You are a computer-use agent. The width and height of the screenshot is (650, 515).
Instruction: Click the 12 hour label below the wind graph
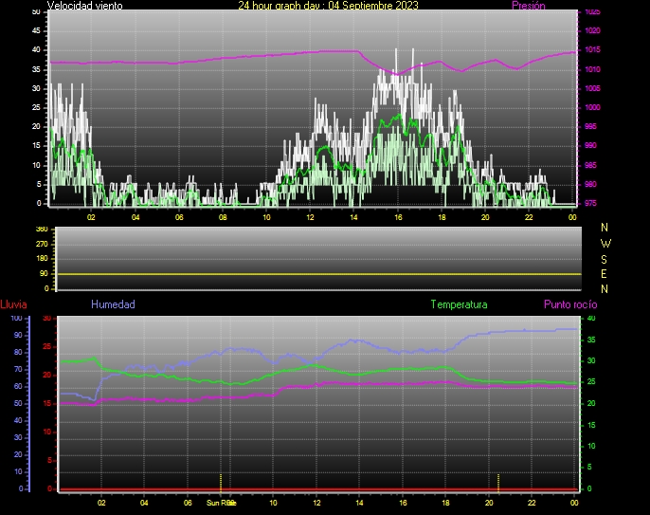(310, 217)
